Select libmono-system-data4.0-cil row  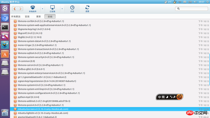click(x=110, y=41)
